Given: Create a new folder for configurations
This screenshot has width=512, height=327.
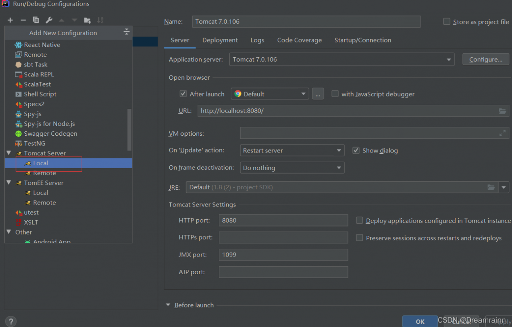Looking at the screenshot, I should point(87,20).
